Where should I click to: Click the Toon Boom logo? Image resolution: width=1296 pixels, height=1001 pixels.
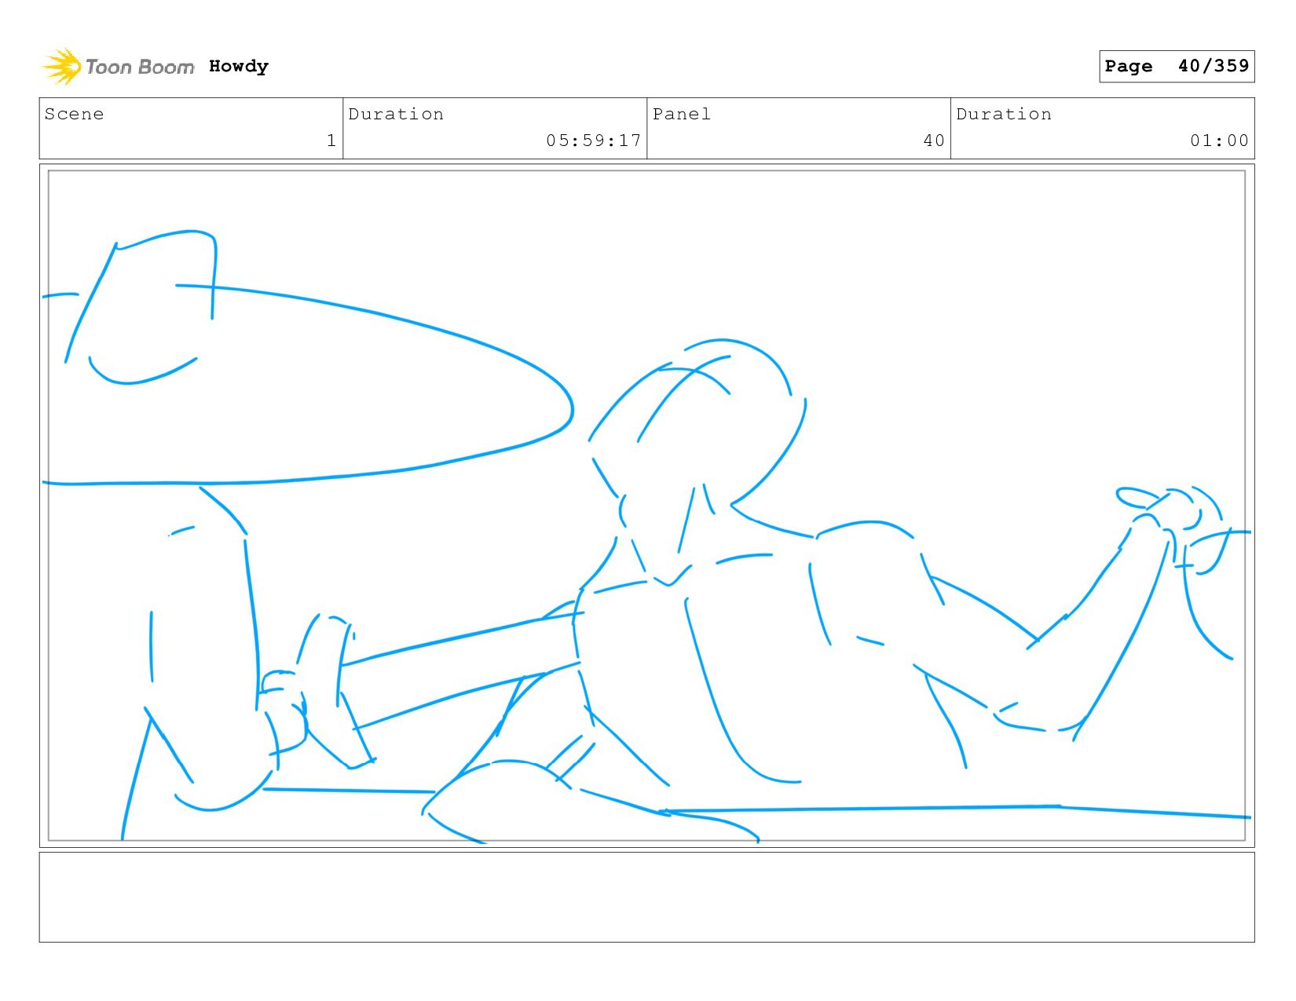(x=118, y=67)
